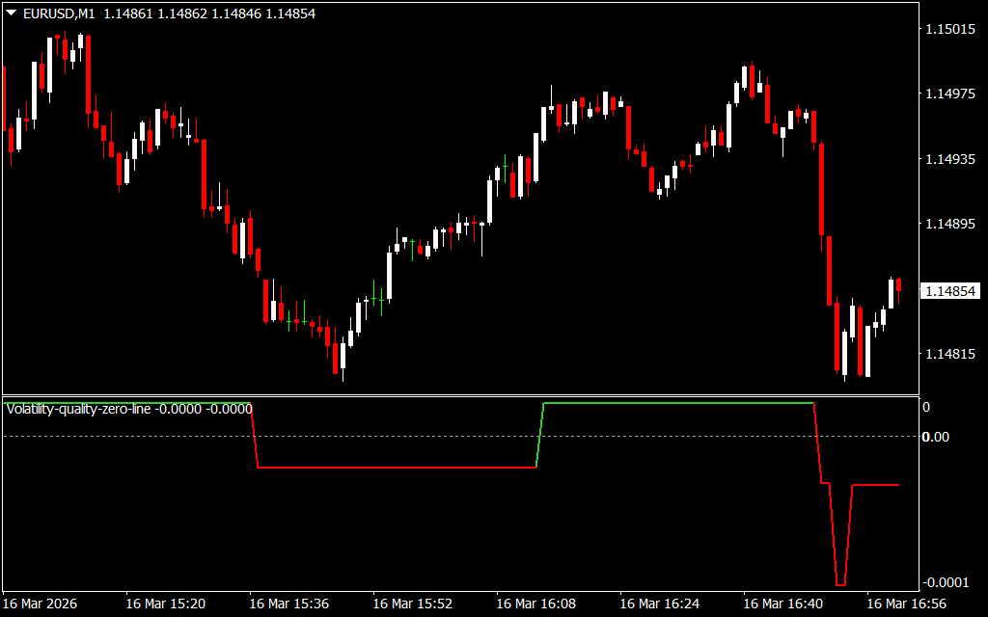Image resolution: width=988 pixels, height=617 pixels.
Task: Click the 16 Mar 16:56 time label
Action: (x=906, y=604)
